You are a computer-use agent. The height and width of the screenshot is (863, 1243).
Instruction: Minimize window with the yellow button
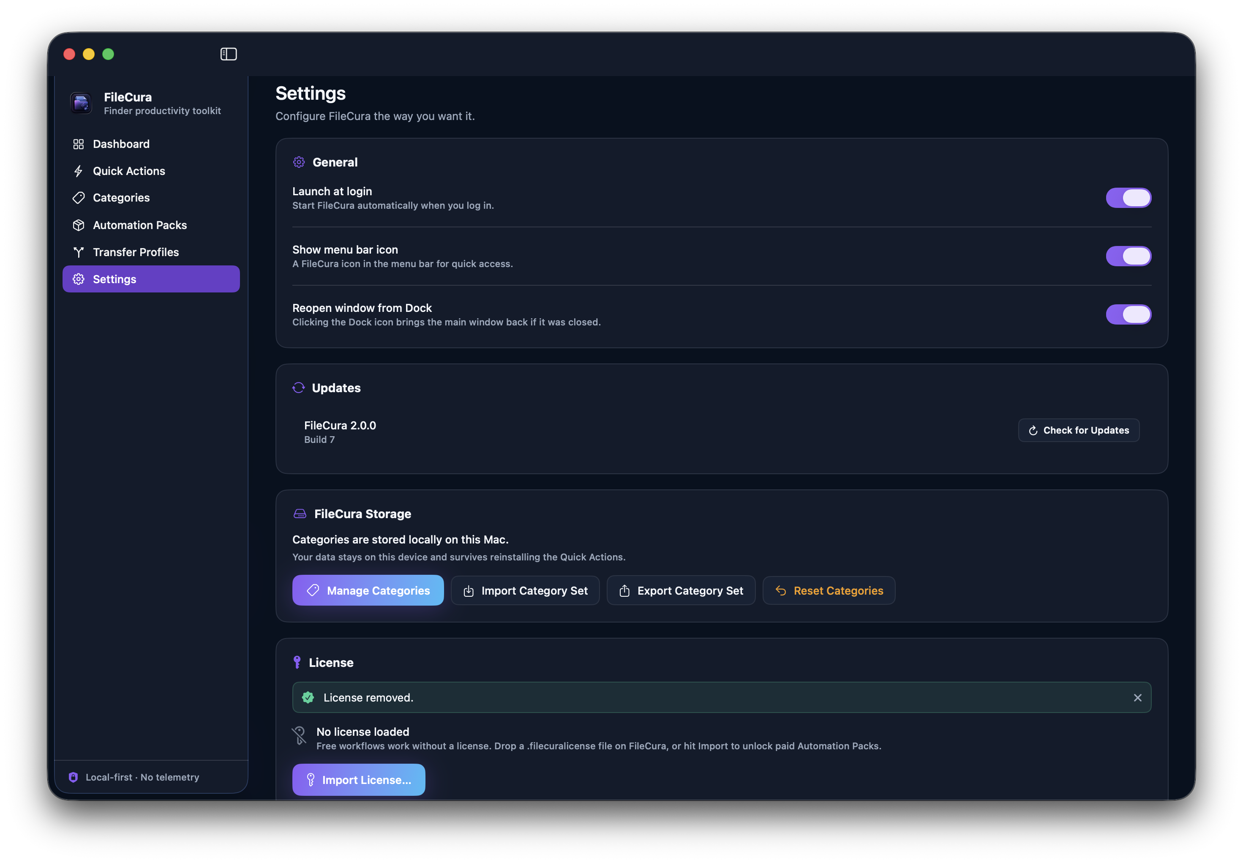tap(89, 54)
